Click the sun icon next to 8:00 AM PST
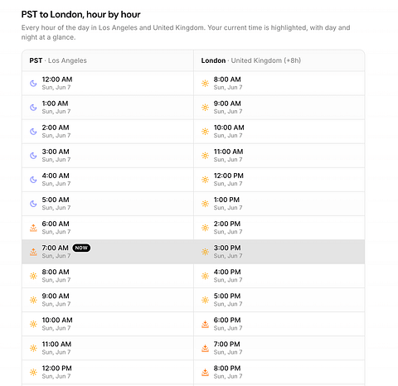This screenshot has height=386, width=398. (33, 276)
